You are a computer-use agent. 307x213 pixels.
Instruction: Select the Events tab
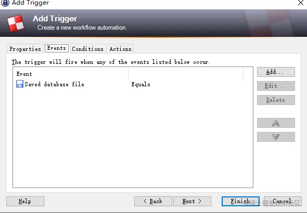(x=57, y=48)
